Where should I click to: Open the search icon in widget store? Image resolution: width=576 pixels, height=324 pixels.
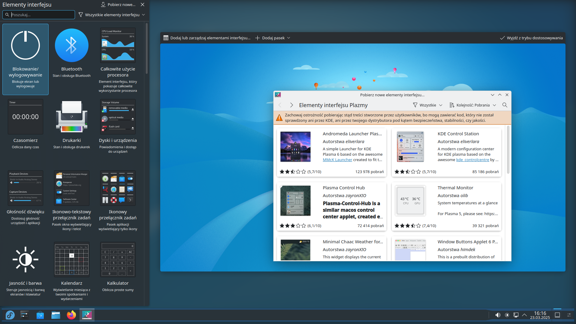click(505, 105)
